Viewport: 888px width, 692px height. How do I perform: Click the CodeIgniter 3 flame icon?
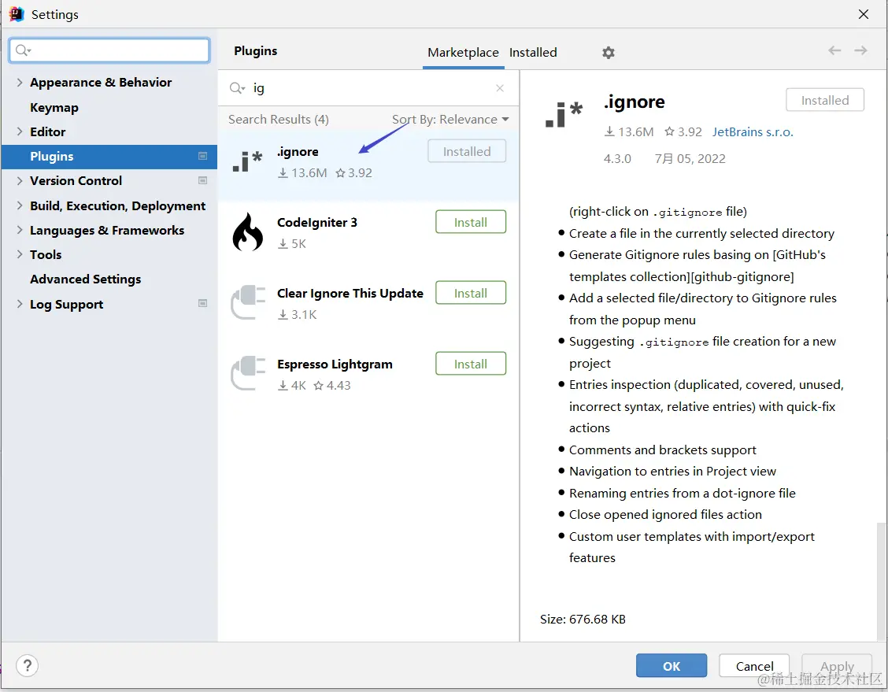pos(247,232)
